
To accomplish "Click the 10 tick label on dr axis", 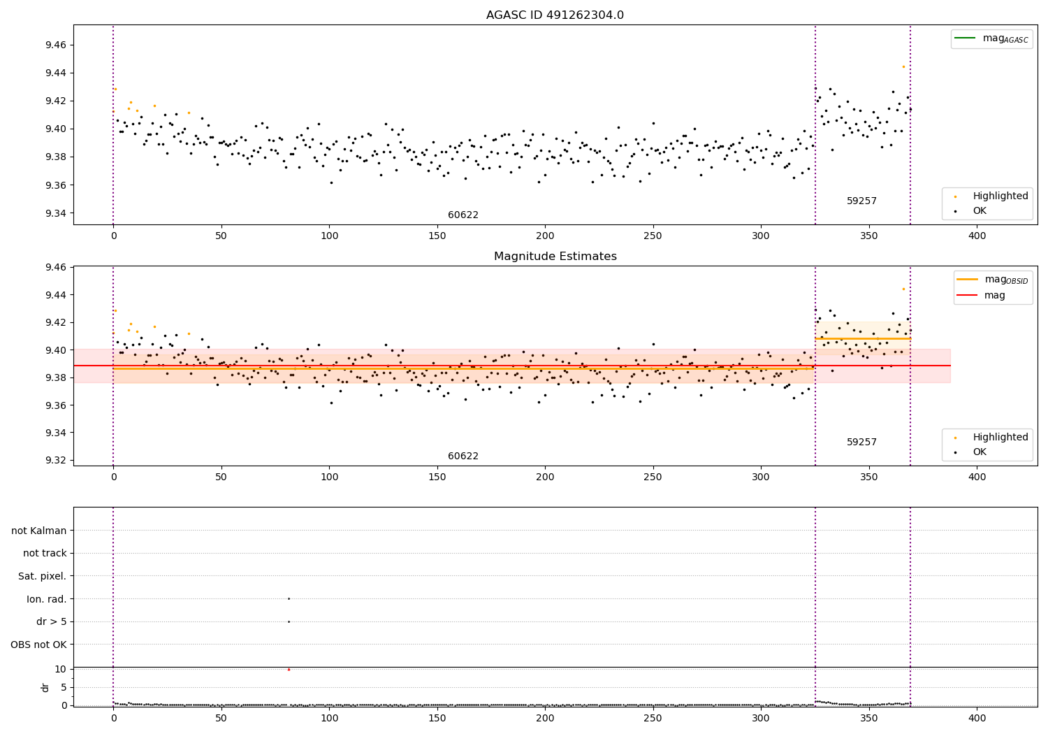I will tap(60, 669).
